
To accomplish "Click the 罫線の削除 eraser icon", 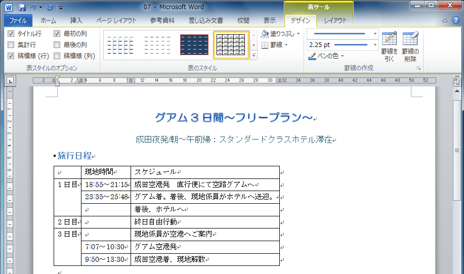I will click(410, 38).
